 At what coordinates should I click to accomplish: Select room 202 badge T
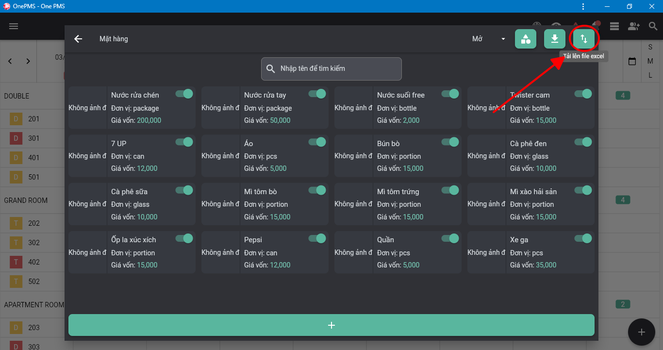(16, 223)
